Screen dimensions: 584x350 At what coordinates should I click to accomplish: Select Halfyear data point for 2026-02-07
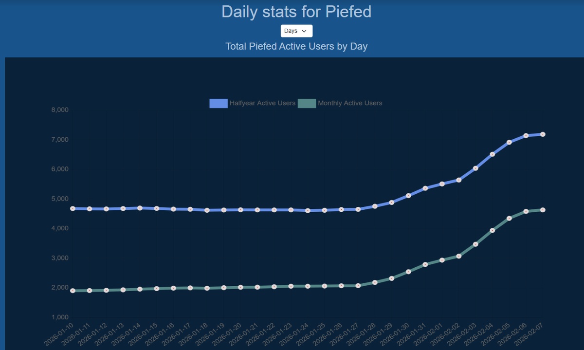pos(543,134)
